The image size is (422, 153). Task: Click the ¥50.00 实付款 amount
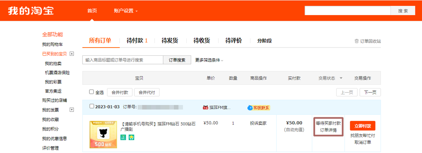294,123
